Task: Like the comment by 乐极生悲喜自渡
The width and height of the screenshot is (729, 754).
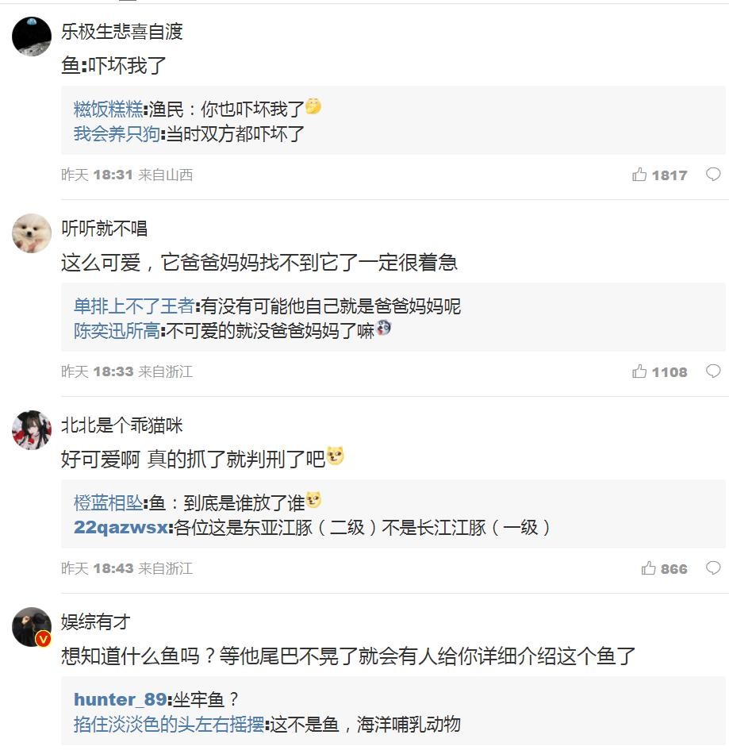Action: [x=639, y=175]
